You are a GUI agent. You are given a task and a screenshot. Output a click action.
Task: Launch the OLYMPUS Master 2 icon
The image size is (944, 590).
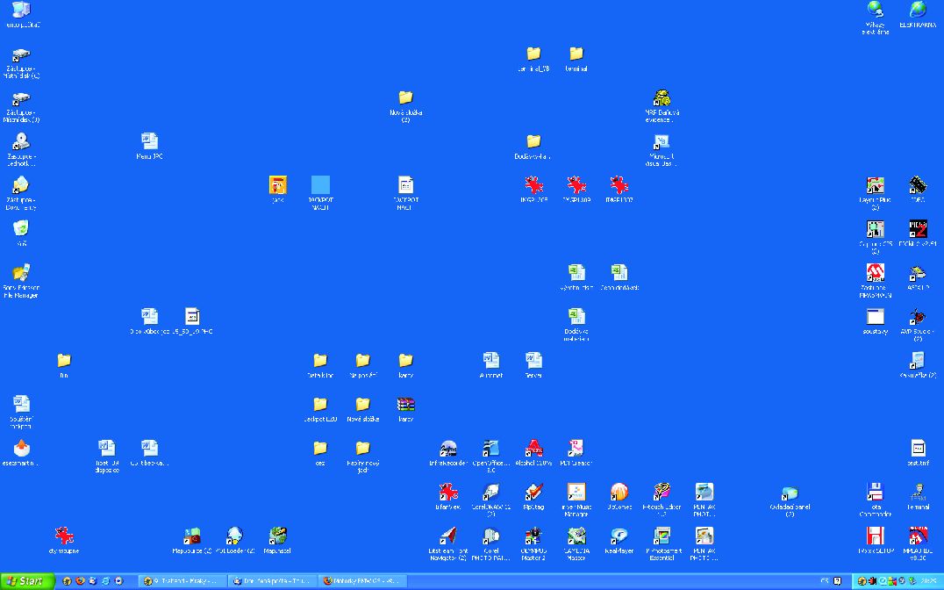pos(533,536)
